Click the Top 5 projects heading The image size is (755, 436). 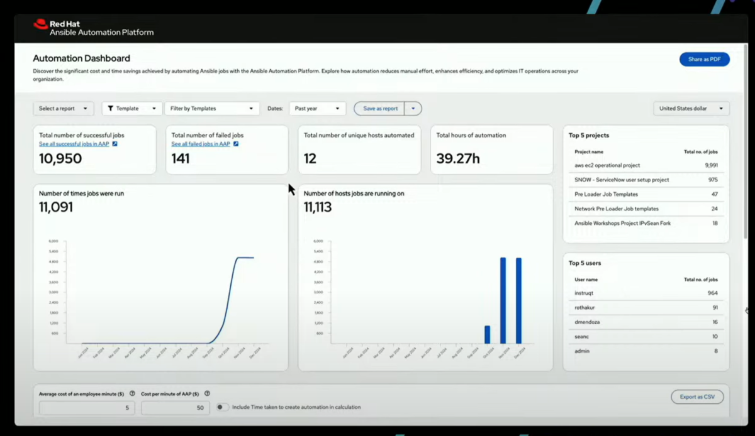click(x=589, y=135)
